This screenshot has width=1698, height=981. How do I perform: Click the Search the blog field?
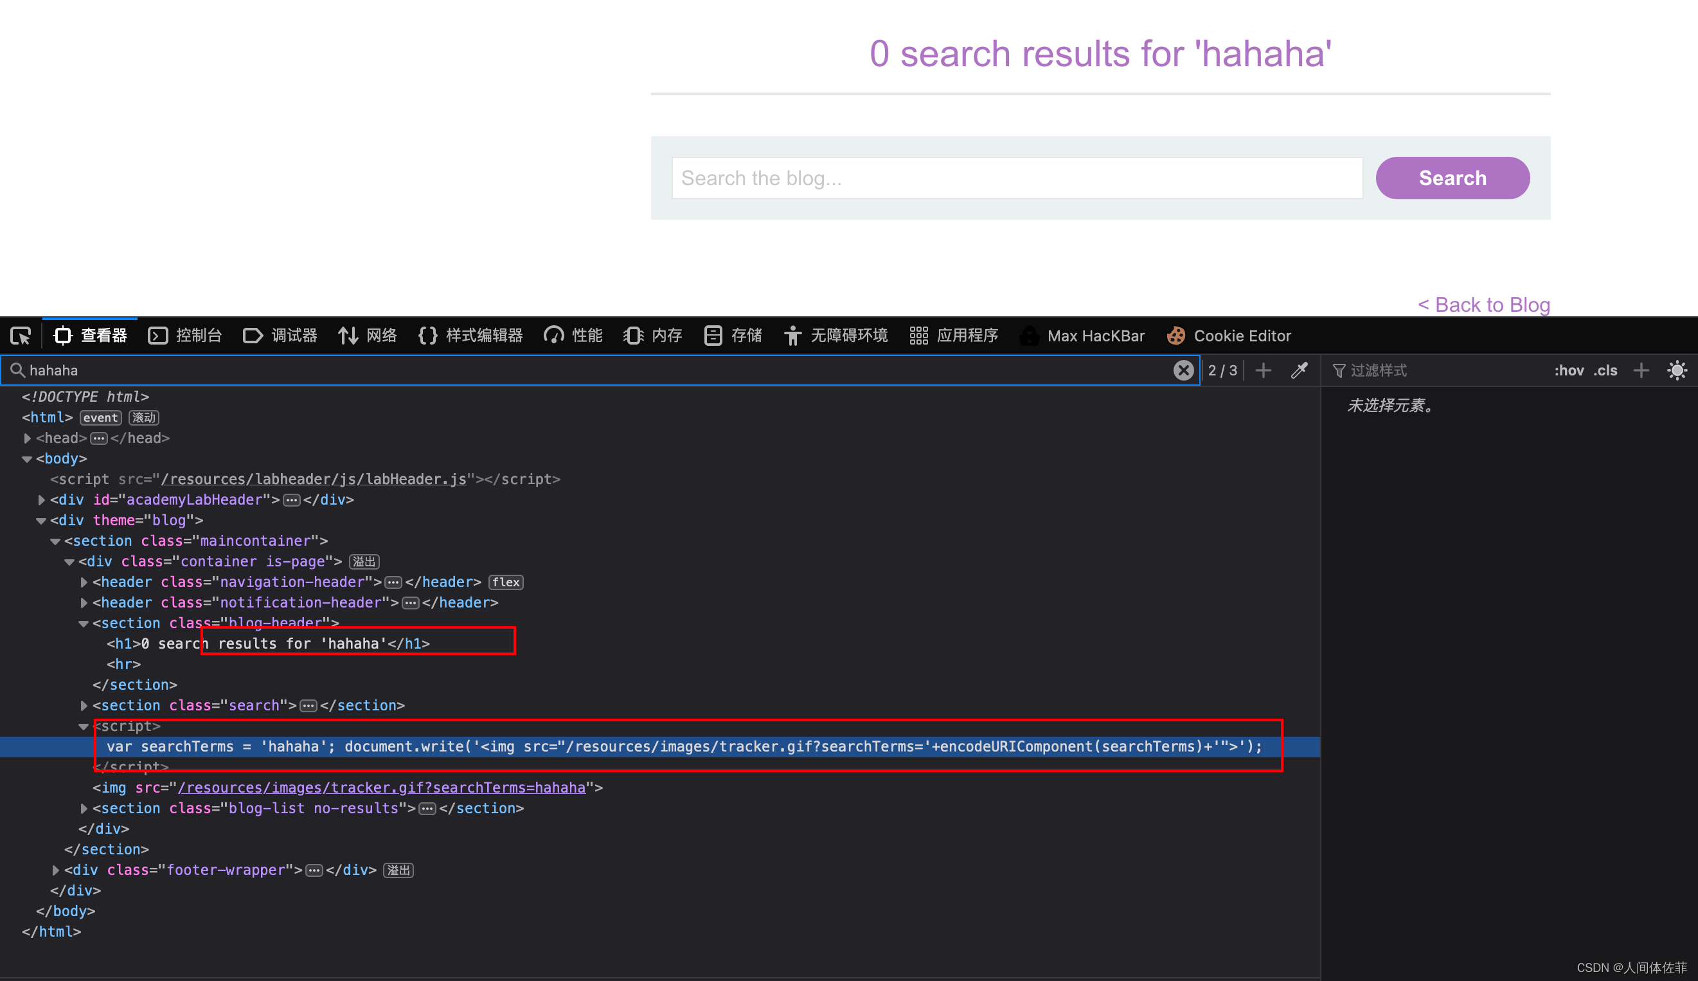tap(1016, 178)
